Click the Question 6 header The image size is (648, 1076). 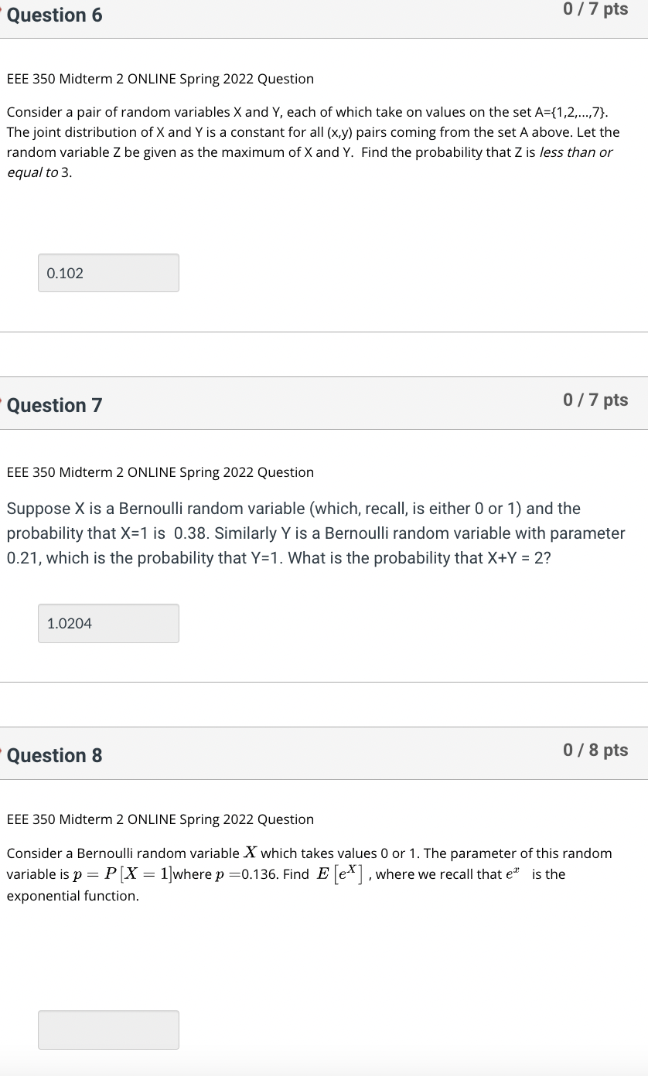tap(54, 15)
